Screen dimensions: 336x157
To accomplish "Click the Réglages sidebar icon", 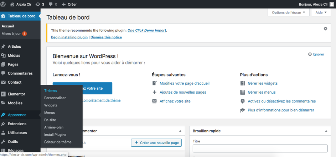I will coord(3,151).
